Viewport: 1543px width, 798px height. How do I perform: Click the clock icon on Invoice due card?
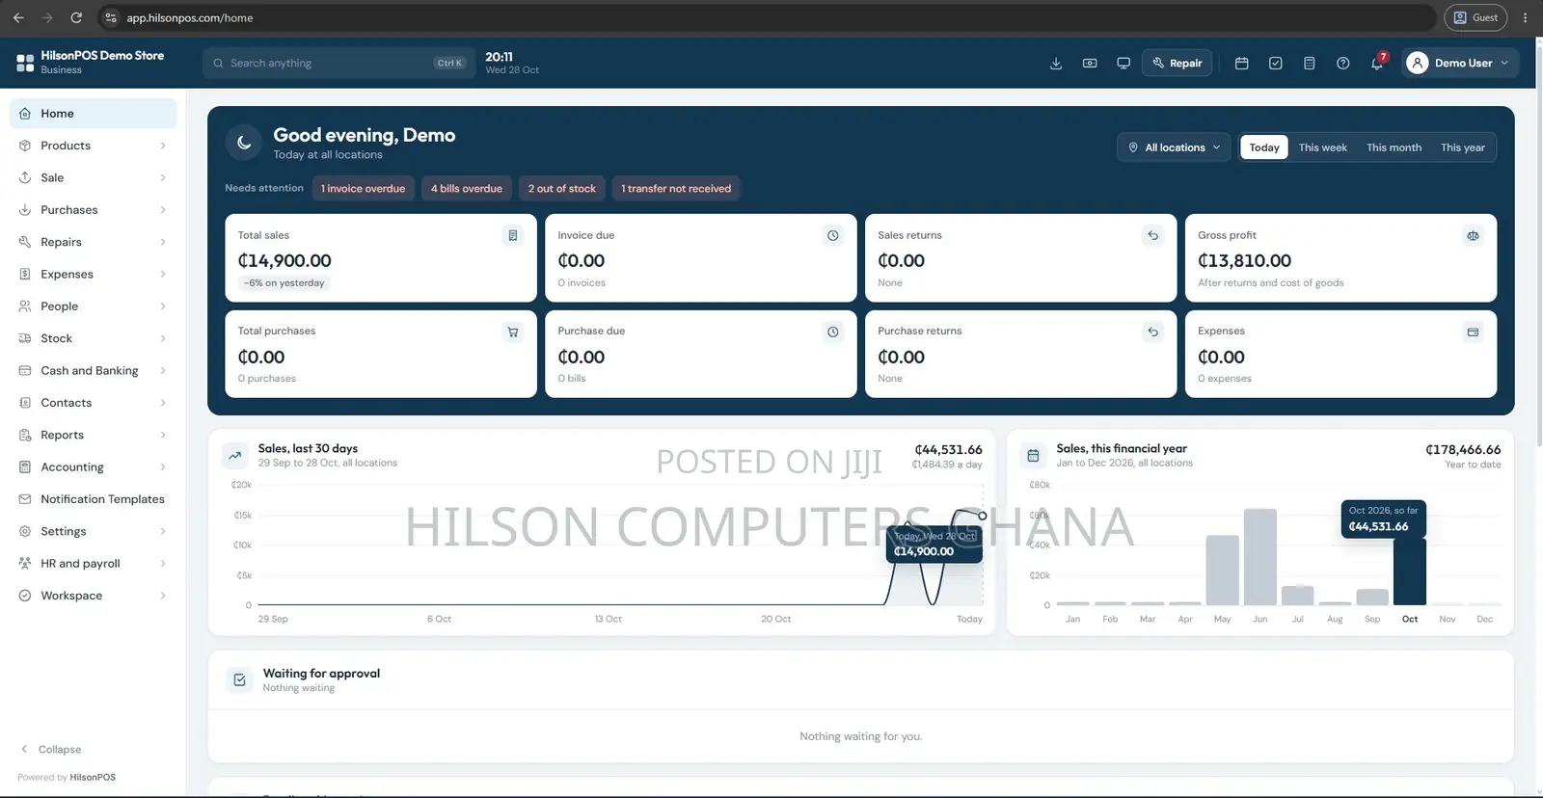point(833,235)
